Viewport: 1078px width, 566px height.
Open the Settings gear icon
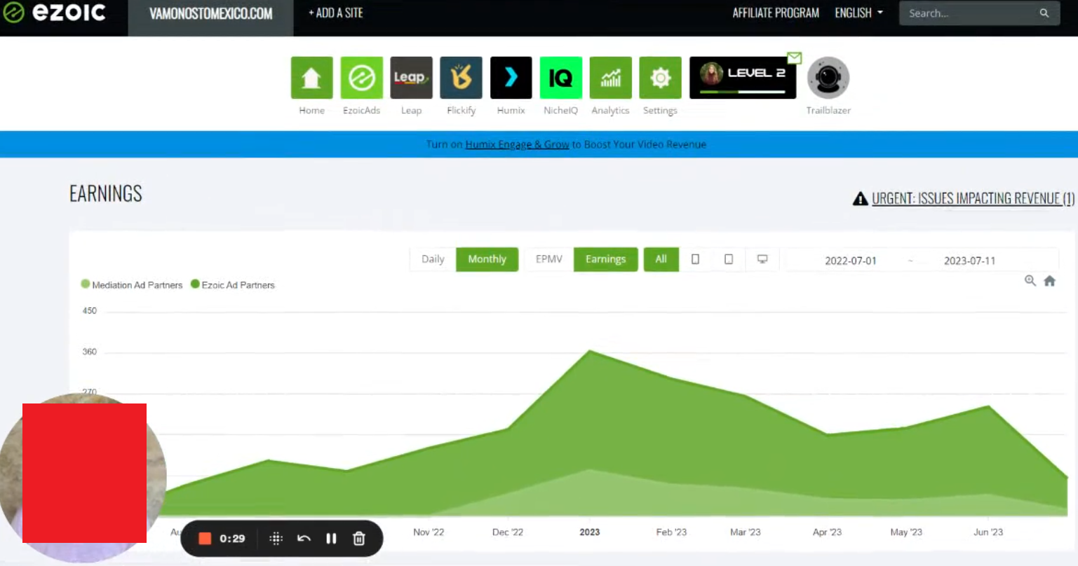[x=660, y=78]
